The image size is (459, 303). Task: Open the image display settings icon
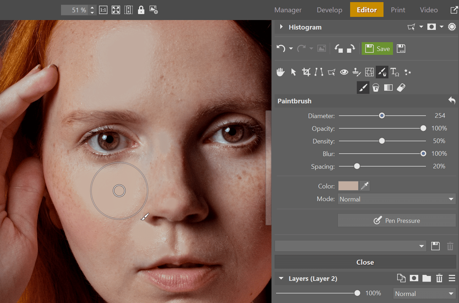click(153, 10)
